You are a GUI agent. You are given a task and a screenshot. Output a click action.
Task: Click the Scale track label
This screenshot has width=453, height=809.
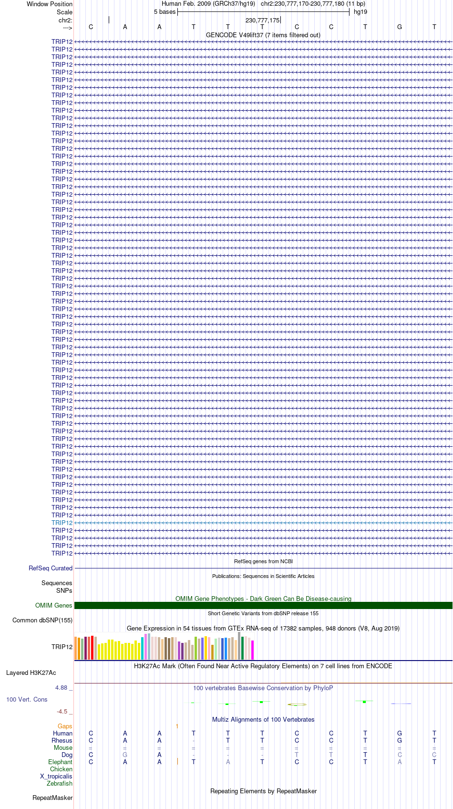click(x=65, y=12)
